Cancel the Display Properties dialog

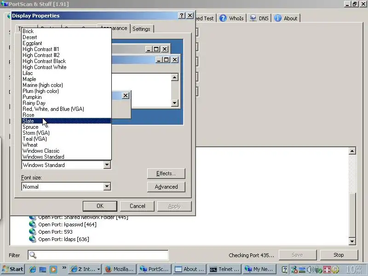[137, 206]
